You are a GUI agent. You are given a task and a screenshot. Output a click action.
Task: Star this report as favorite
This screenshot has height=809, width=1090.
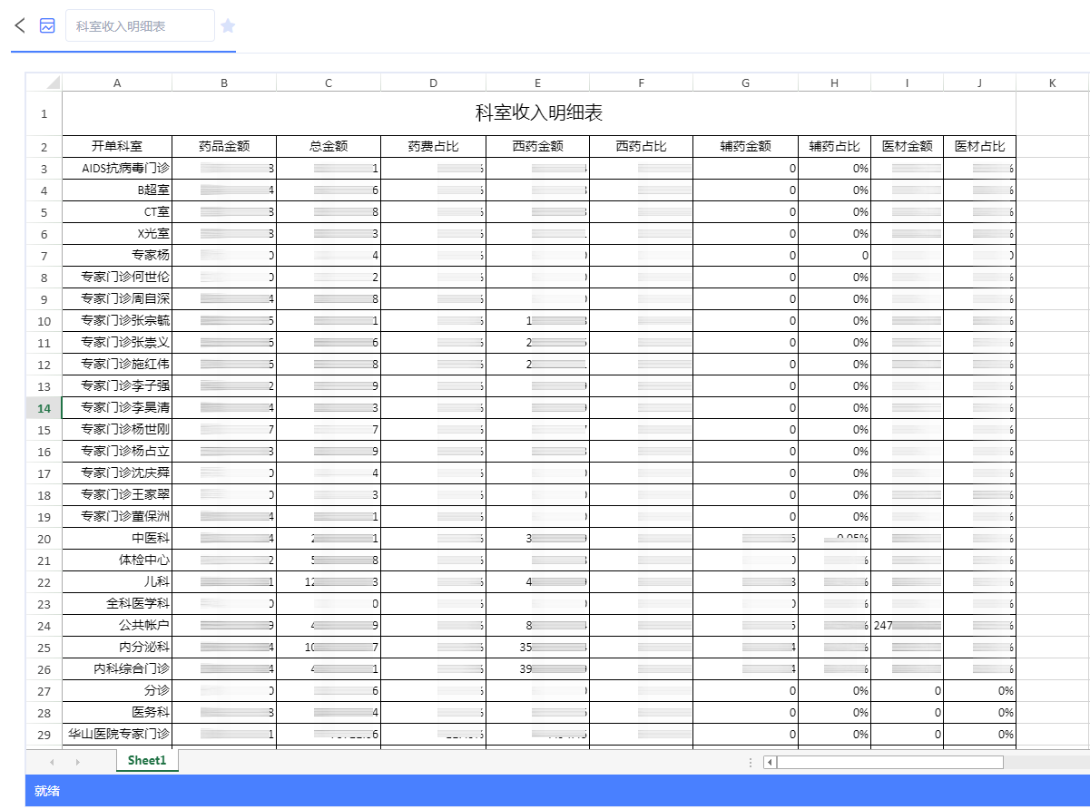pyautogui.click(x=228, y=25)
